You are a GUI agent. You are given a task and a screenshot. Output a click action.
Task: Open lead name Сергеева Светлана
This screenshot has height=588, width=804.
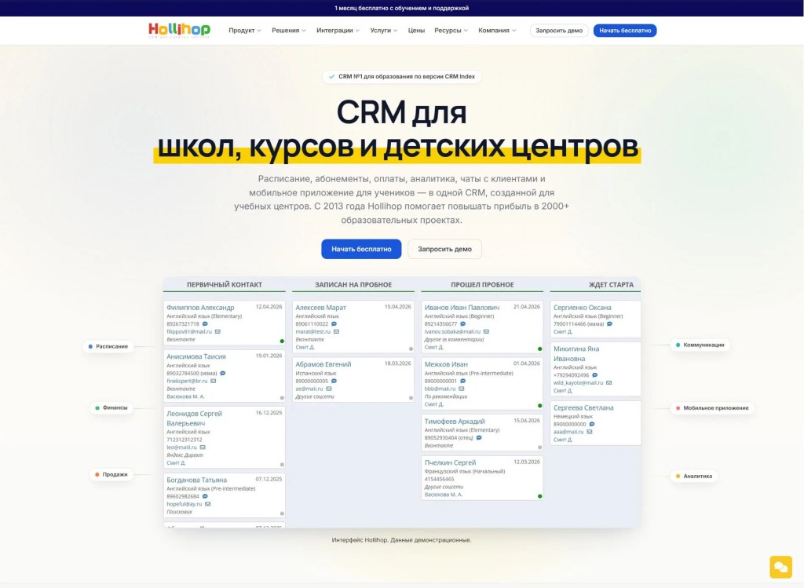(583, 408)
